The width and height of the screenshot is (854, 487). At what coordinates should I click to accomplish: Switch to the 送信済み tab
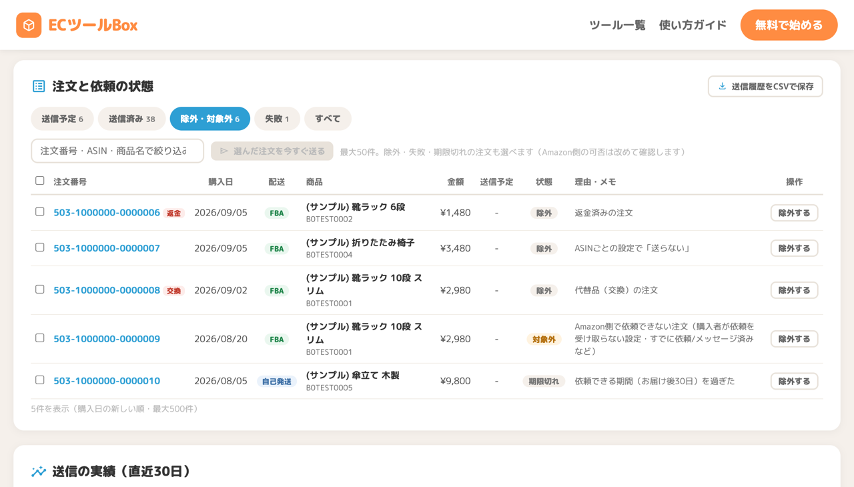[131, 119]
